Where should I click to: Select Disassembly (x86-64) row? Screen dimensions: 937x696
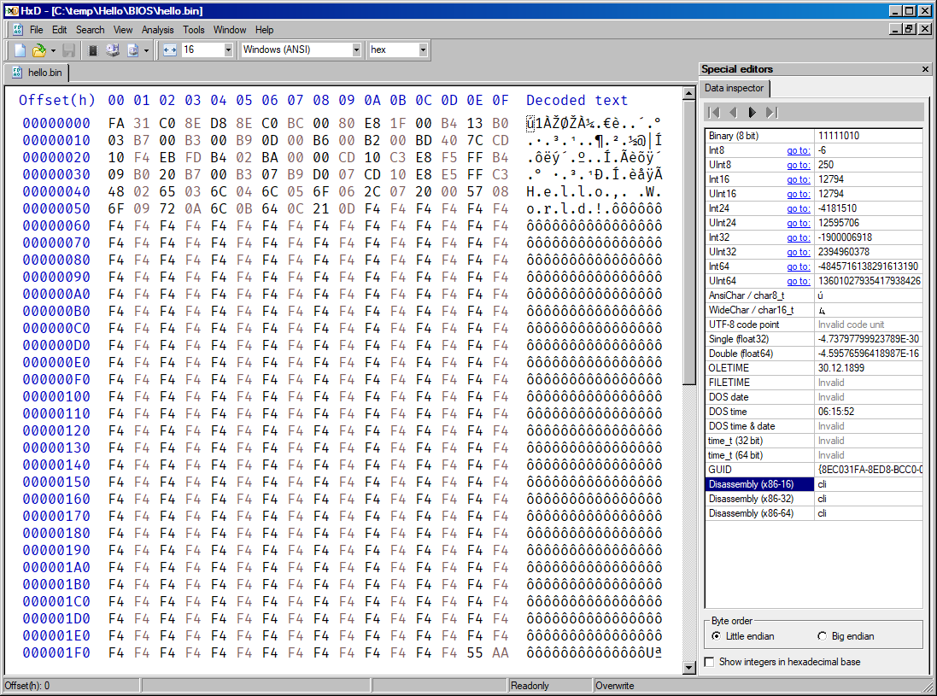[814, 513]
